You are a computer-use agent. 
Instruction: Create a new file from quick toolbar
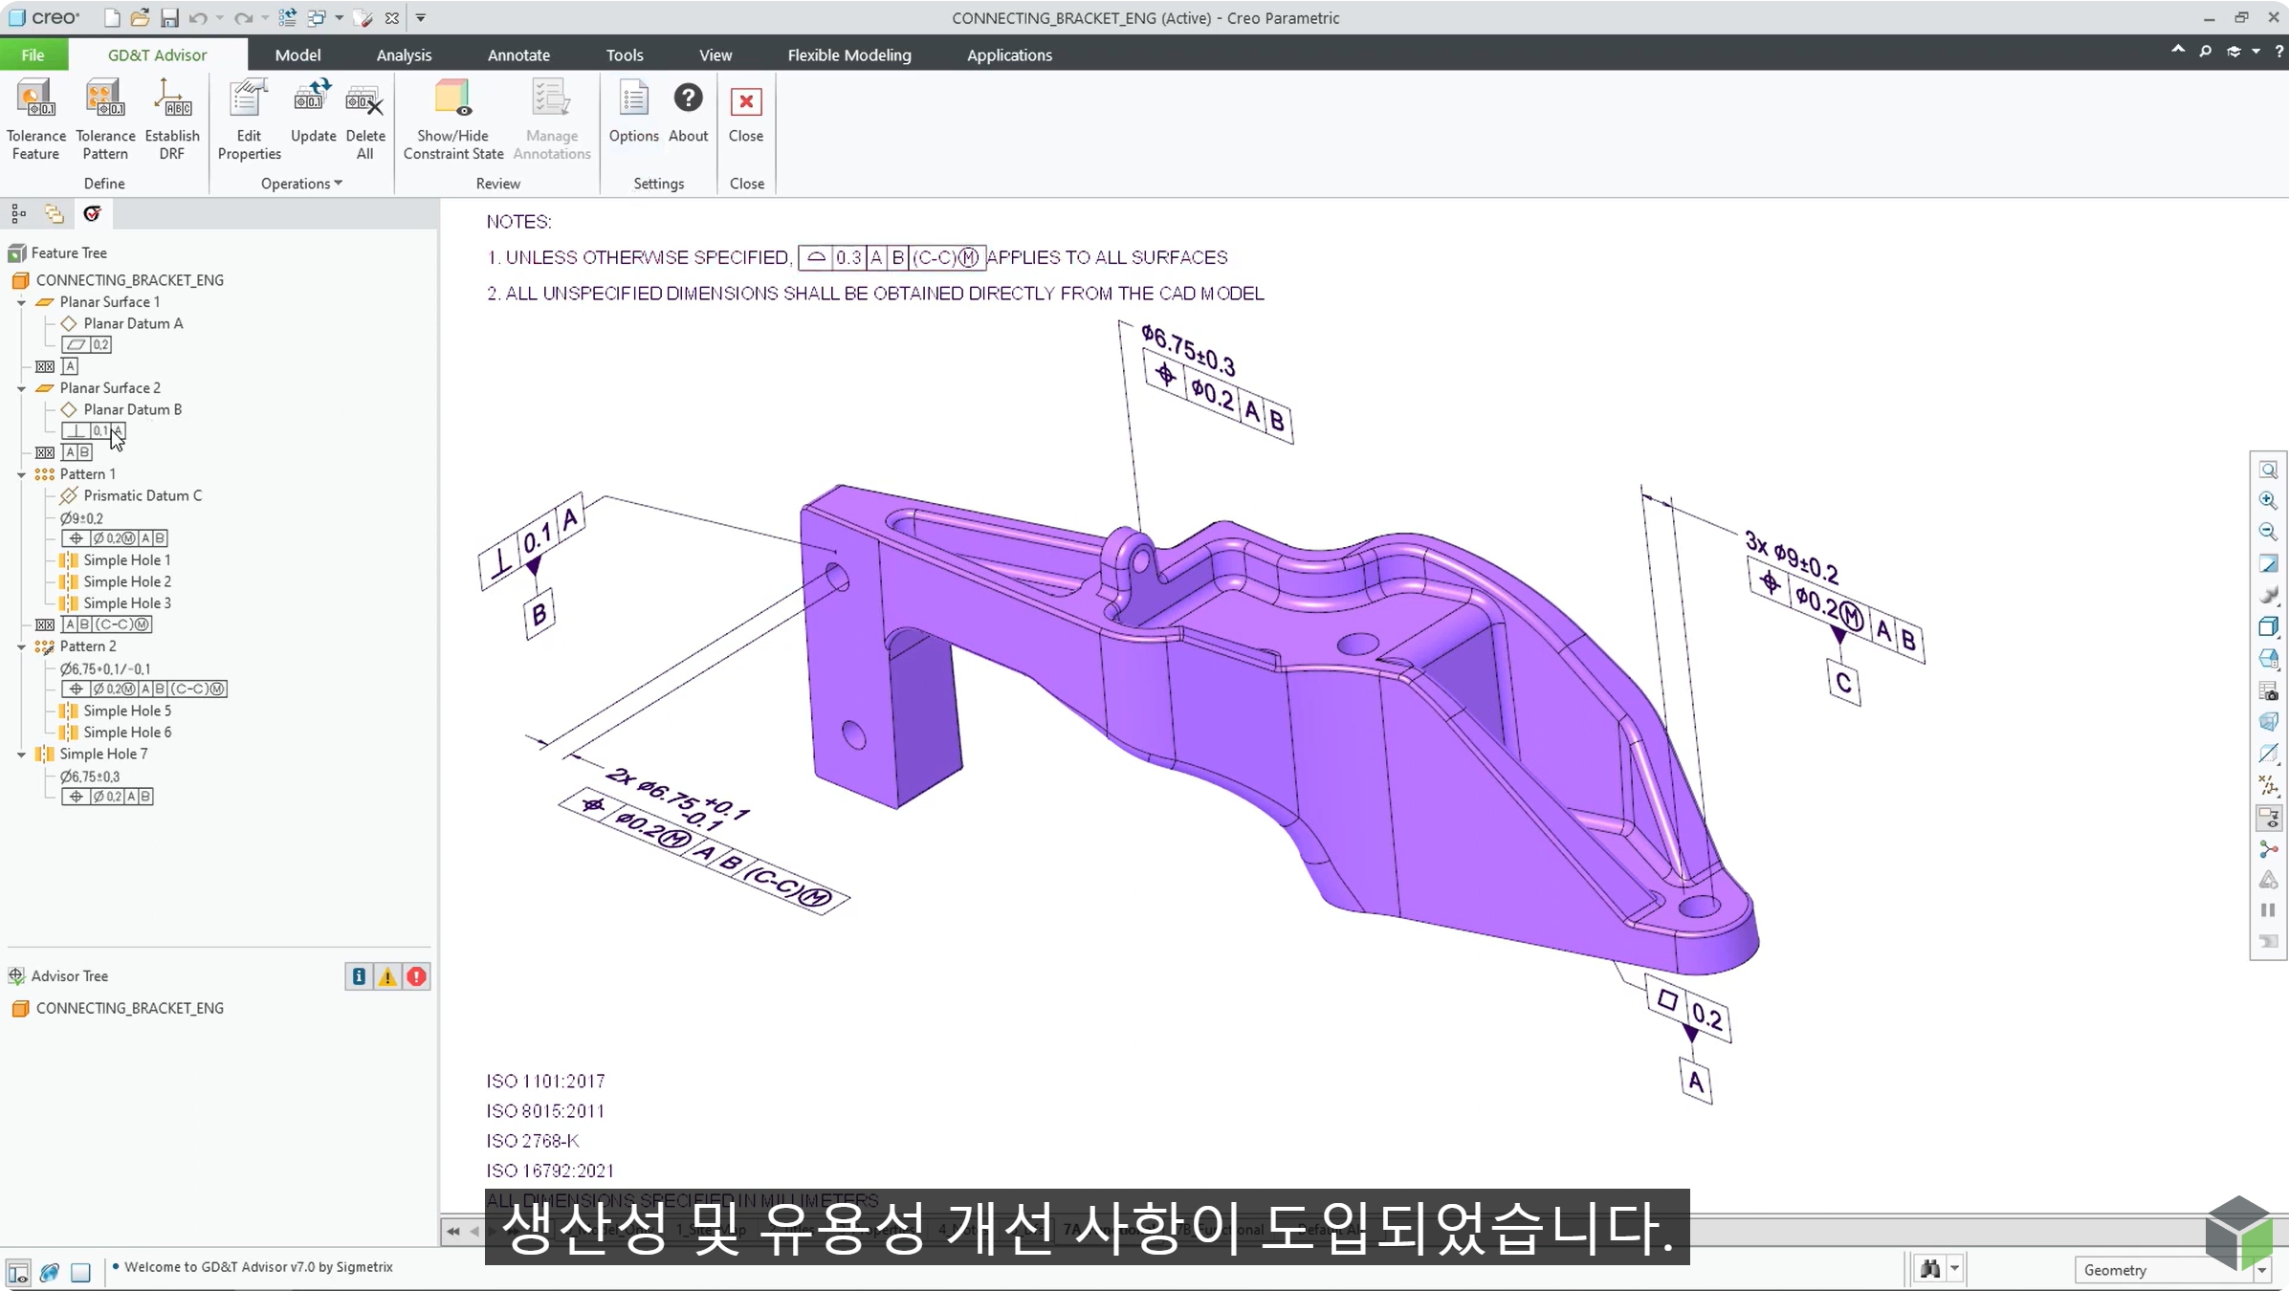coord(112,18)
